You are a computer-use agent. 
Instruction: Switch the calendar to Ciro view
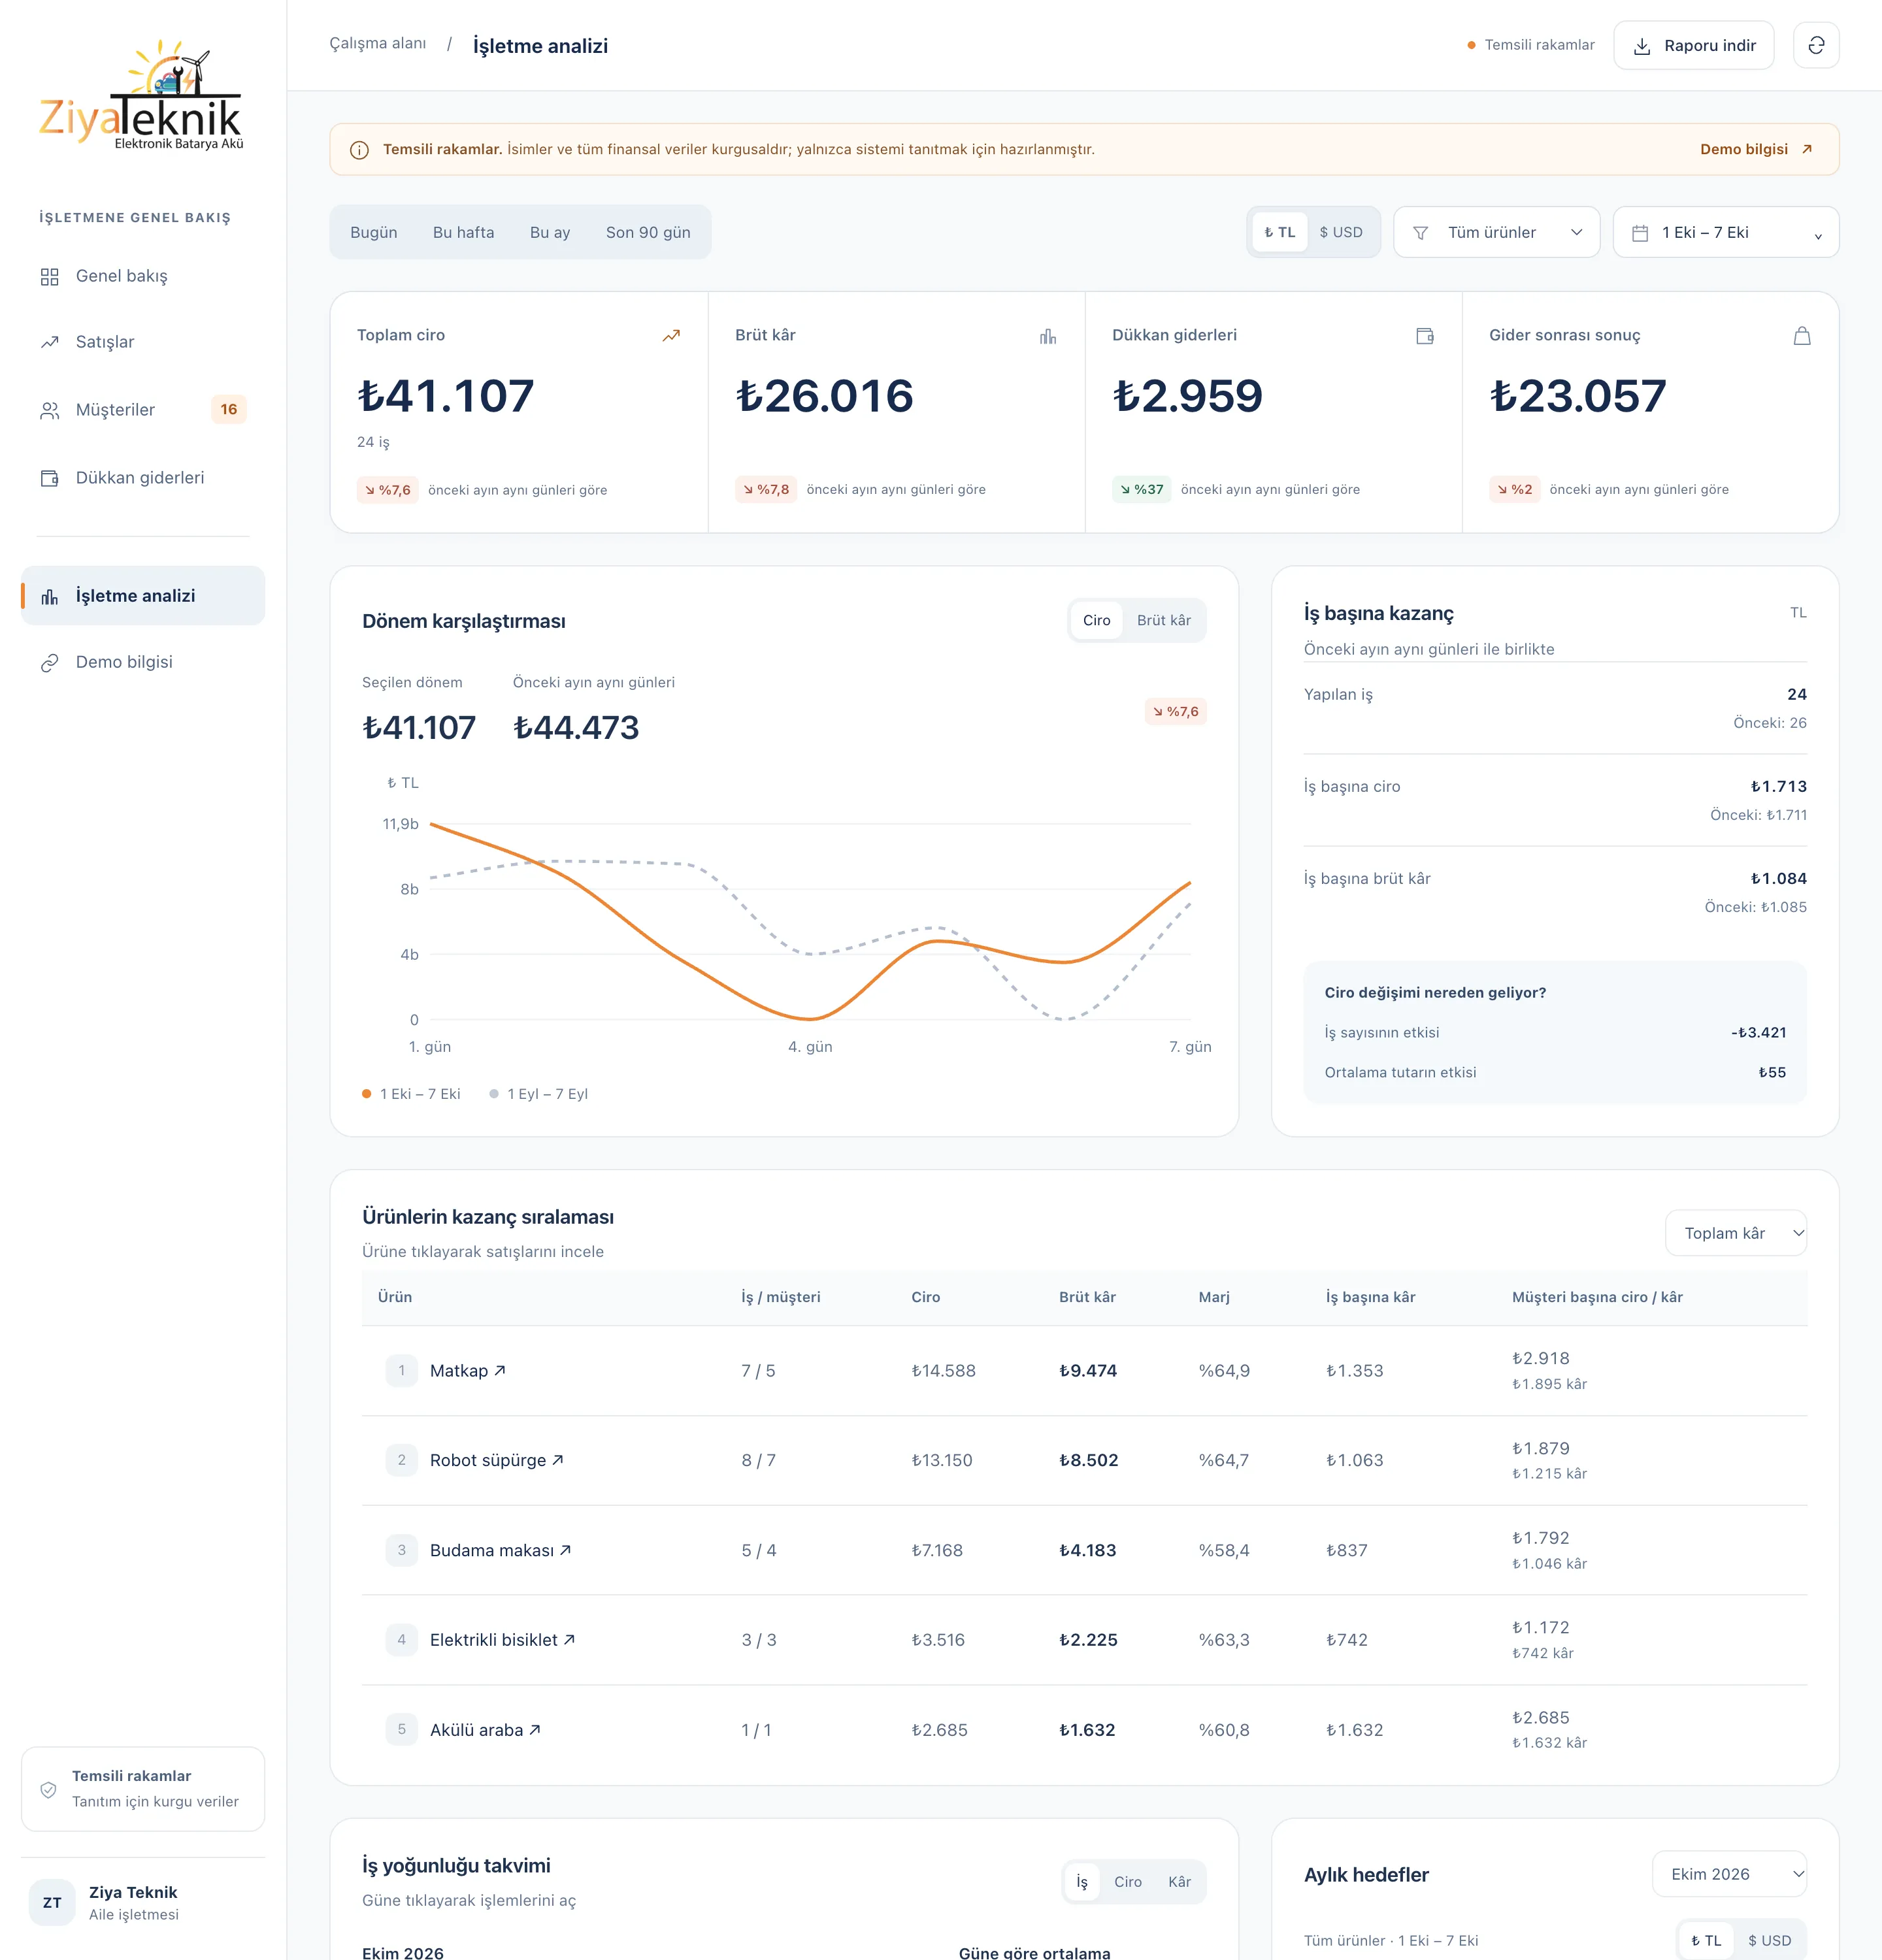[x=1128, y=1882]
